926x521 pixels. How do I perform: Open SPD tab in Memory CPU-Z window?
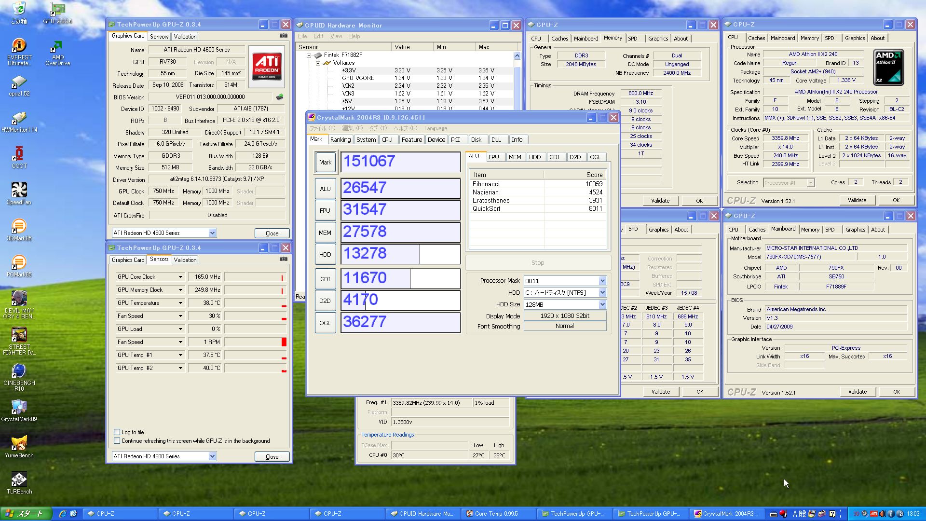(633, 39)
